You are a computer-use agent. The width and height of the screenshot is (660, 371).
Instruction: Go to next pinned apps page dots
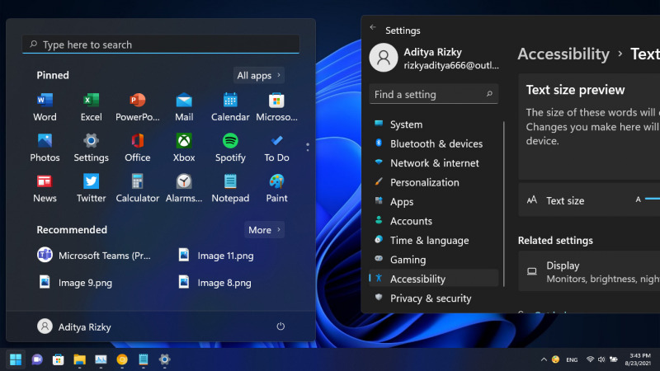tap(308, 148)
